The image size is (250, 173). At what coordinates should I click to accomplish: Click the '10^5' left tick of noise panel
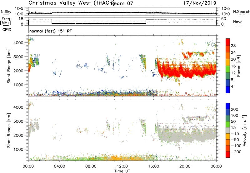[x=19, y=9]
